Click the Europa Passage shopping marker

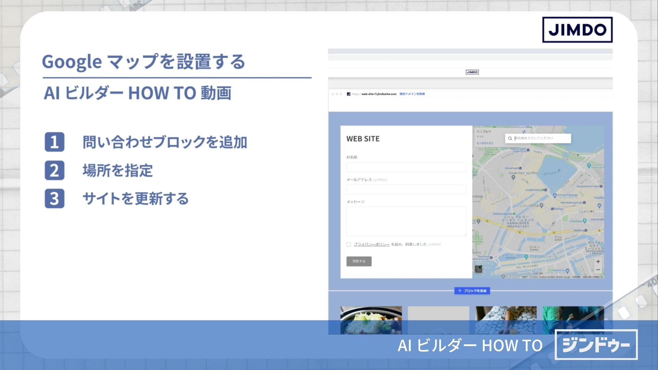pos(555,196)
